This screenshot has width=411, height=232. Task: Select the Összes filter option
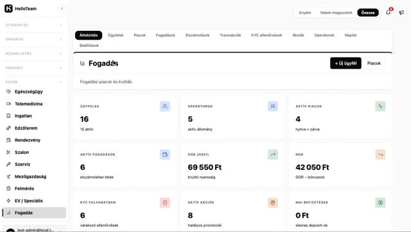[x=368, y=13]
